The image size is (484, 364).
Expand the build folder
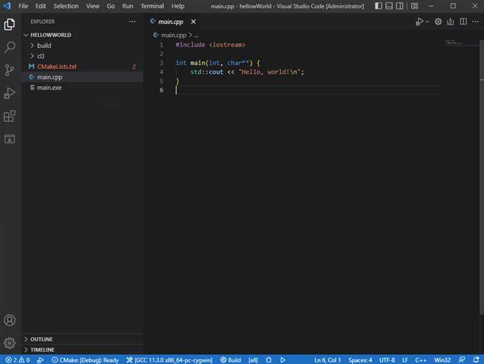tap(82, 45)
